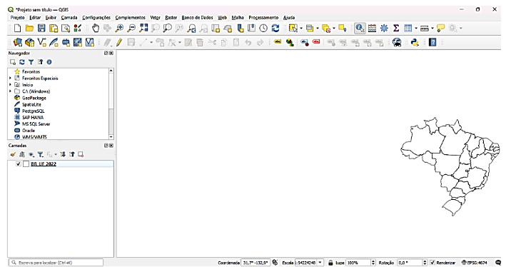Screen dimensions: 506x267
Task: Open the Projeto menu
Action: 17,17
